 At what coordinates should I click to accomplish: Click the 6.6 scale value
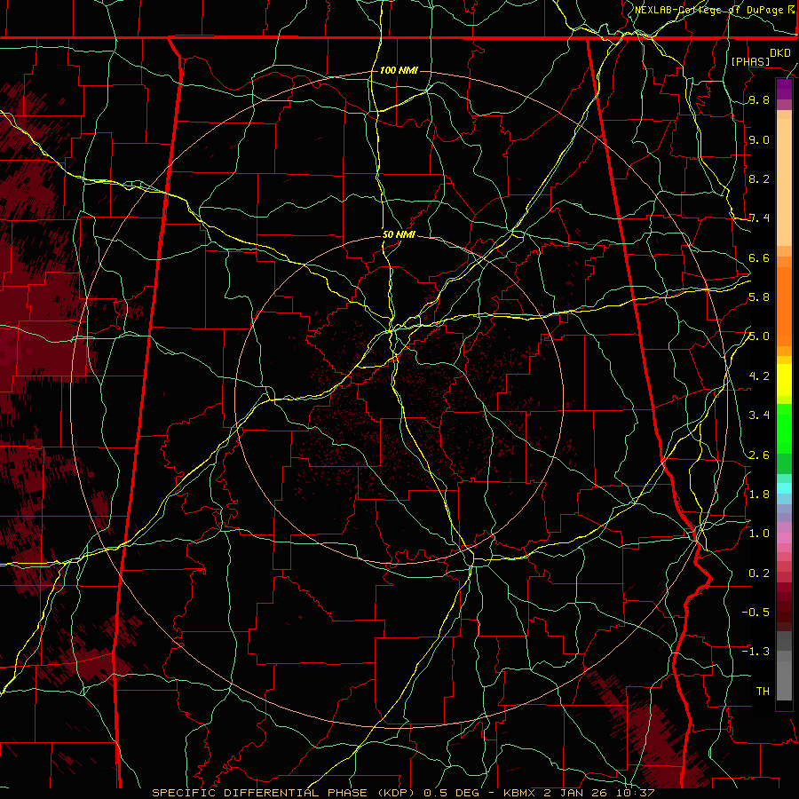point(759,257)
